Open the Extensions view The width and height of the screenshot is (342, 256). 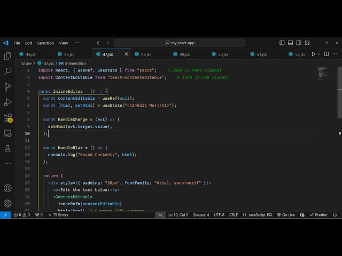coord(7,117)
